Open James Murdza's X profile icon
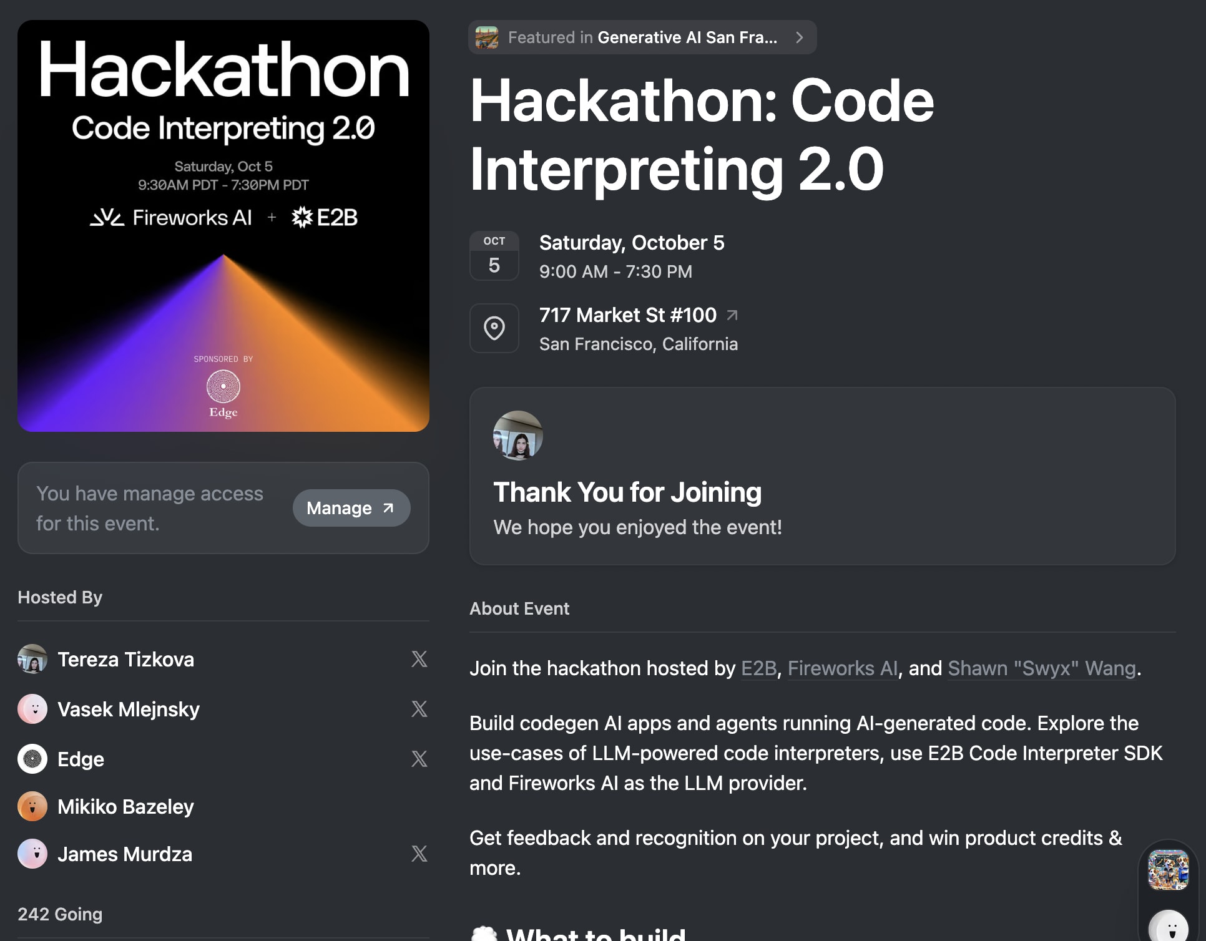 coord(419,854)
